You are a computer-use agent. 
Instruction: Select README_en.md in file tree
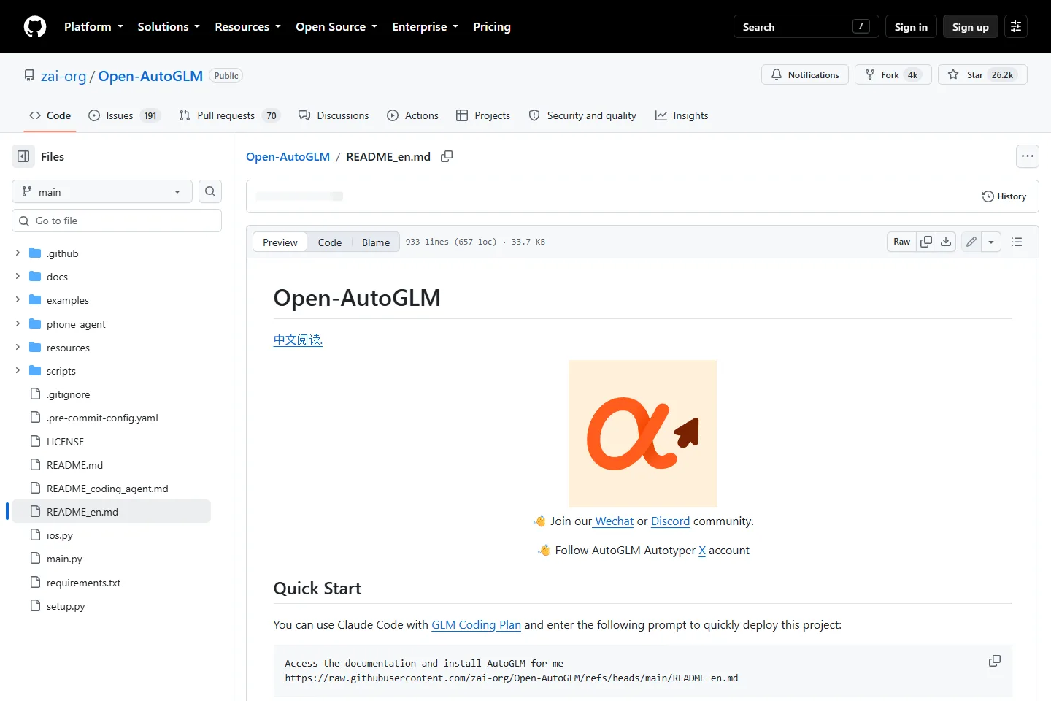coord(109,511)
